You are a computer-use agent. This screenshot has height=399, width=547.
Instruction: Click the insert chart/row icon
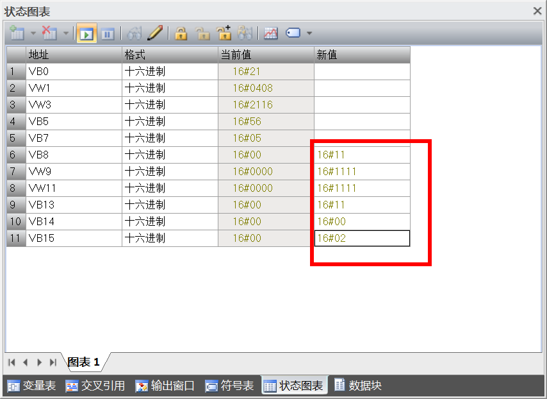coord(17,33)
